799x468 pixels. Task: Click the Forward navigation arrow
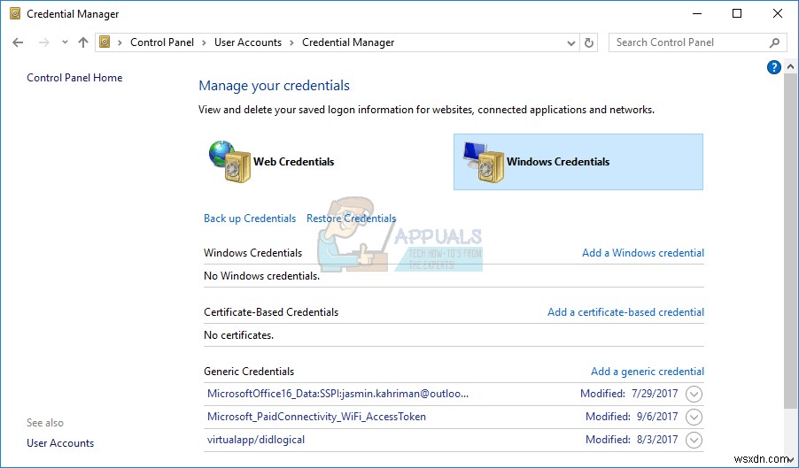tap(43, 42)
